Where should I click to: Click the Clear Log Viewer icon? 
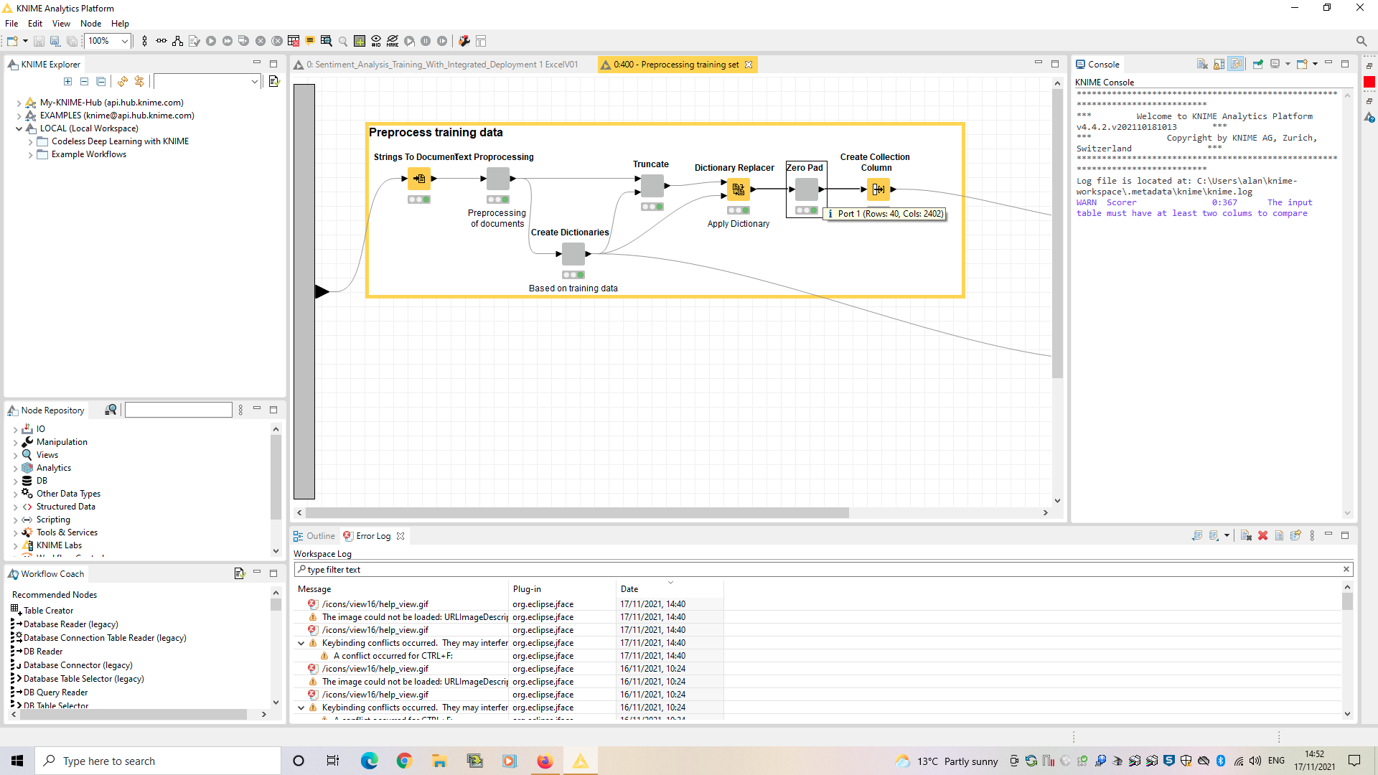pos(1246,535)
